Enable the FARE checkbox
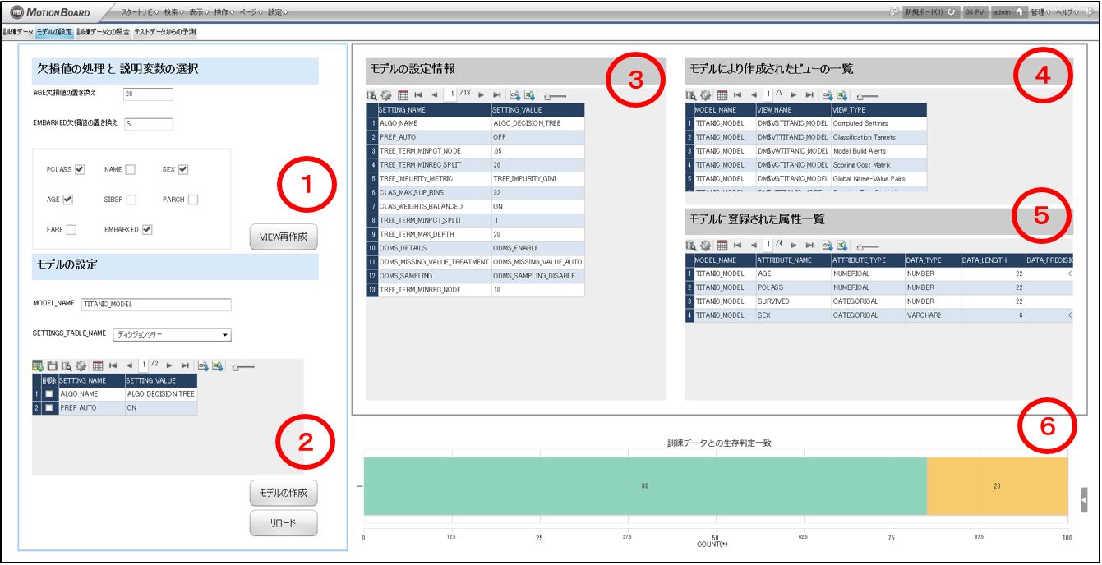The image size is (1102, 565). coord(71,230)
